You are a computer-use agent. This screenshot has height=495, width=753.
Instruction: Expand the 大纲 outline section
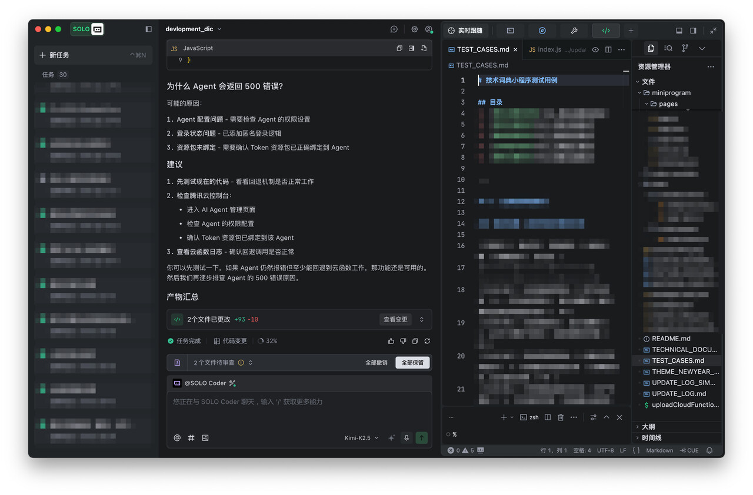pyautogui.click(x=648, y=427)
